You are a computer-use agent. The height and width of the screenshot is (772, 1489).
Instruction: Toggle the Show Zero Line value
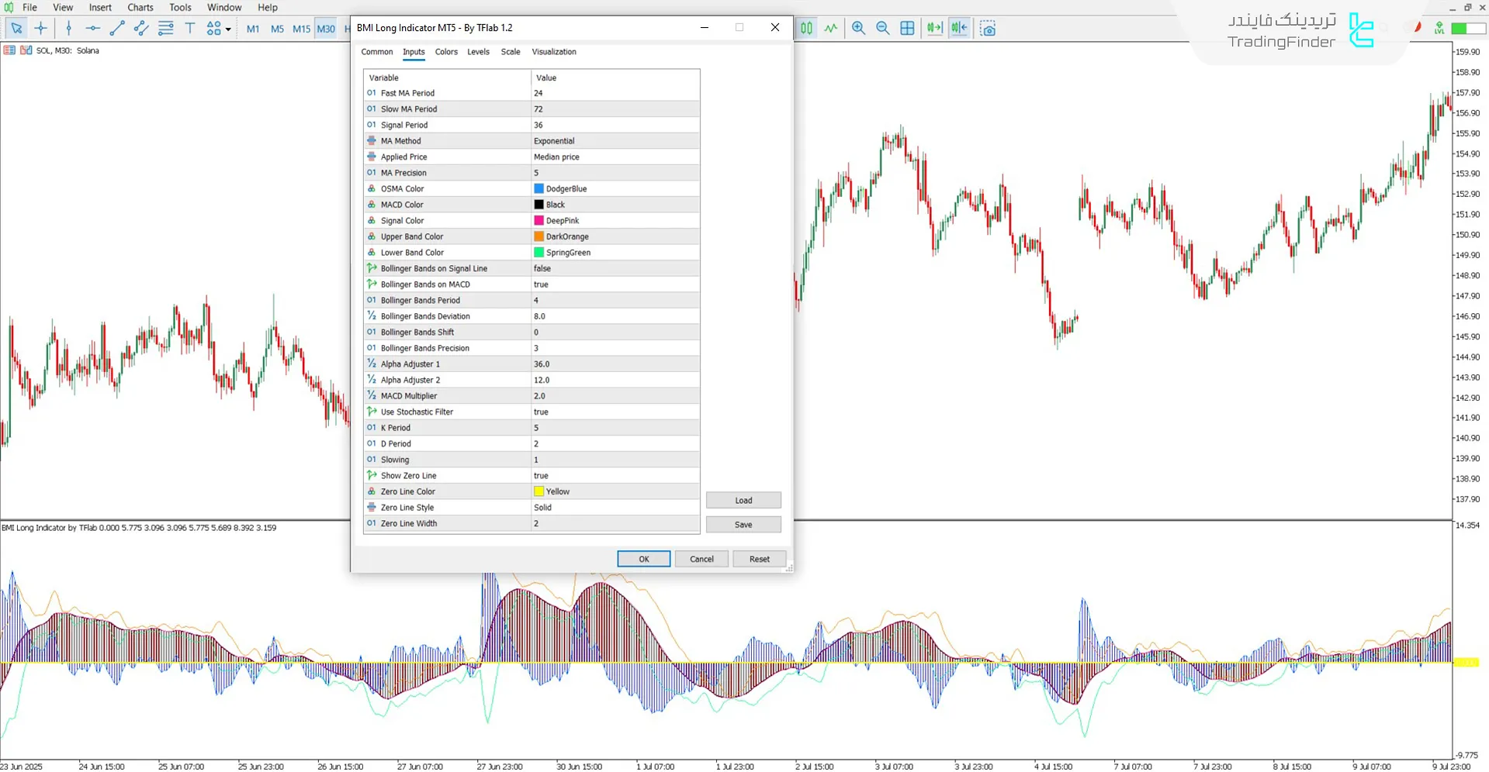(615, 476)
